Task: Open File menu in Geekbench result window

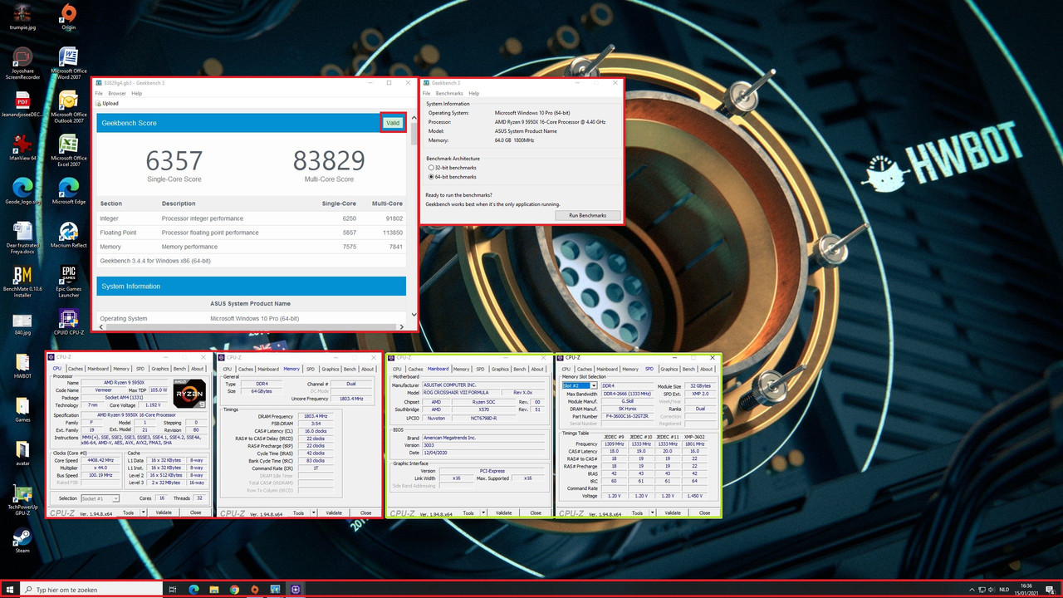Action: [99, 93]
